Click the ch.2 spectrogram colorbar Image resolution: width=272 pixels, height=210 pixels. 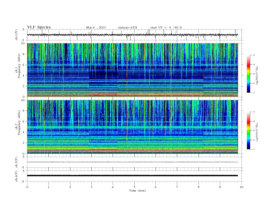click(249, 130)
